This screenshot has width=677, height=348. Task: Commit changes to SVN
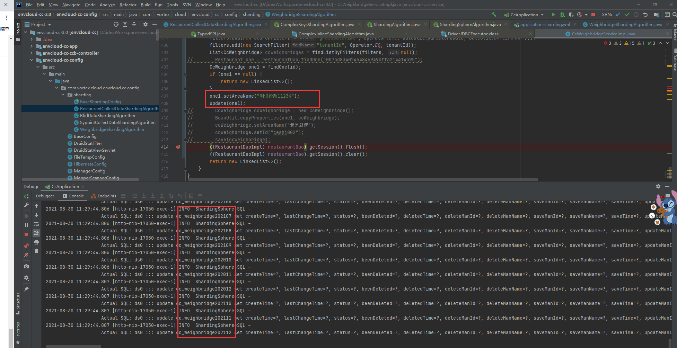pos(627,15)
